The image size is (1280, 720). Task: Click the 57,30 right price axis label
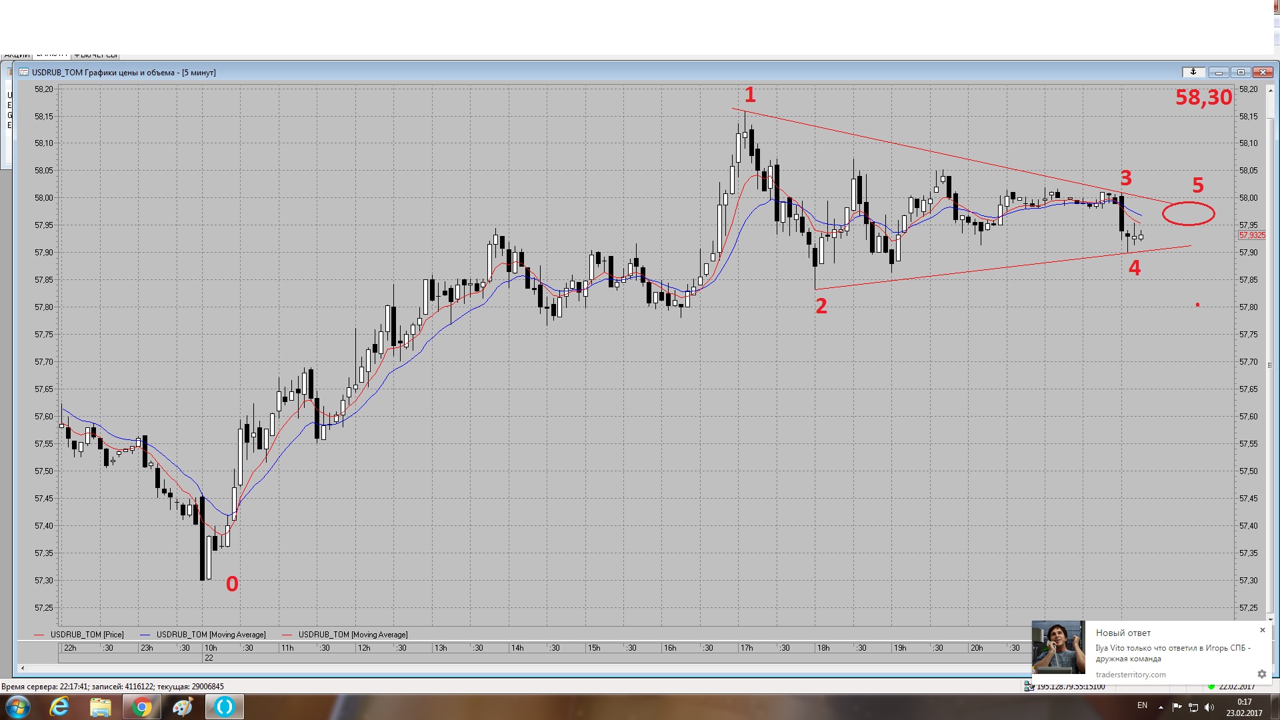pos(1248,581)
